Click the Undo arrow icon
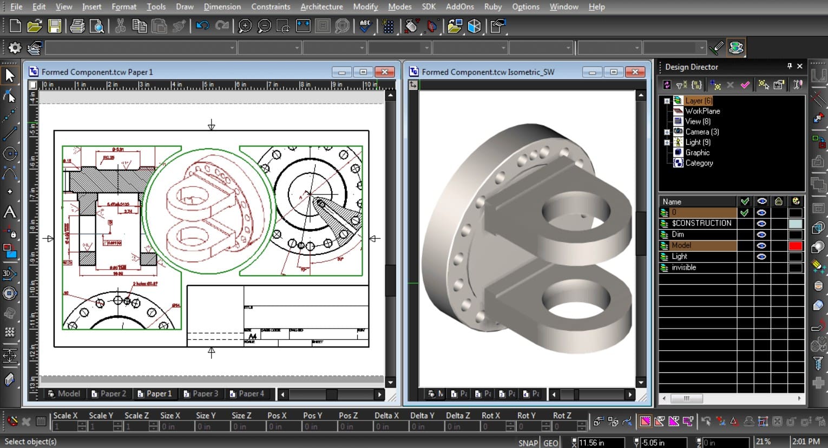This screenshot has height=448, width=828. [x=202, y=26]
